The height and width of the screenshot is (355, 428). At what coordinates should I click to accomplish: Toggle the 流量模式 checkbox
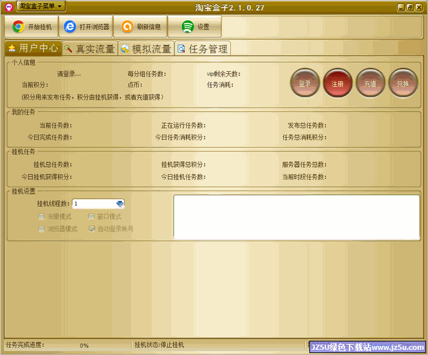[42, 216]
